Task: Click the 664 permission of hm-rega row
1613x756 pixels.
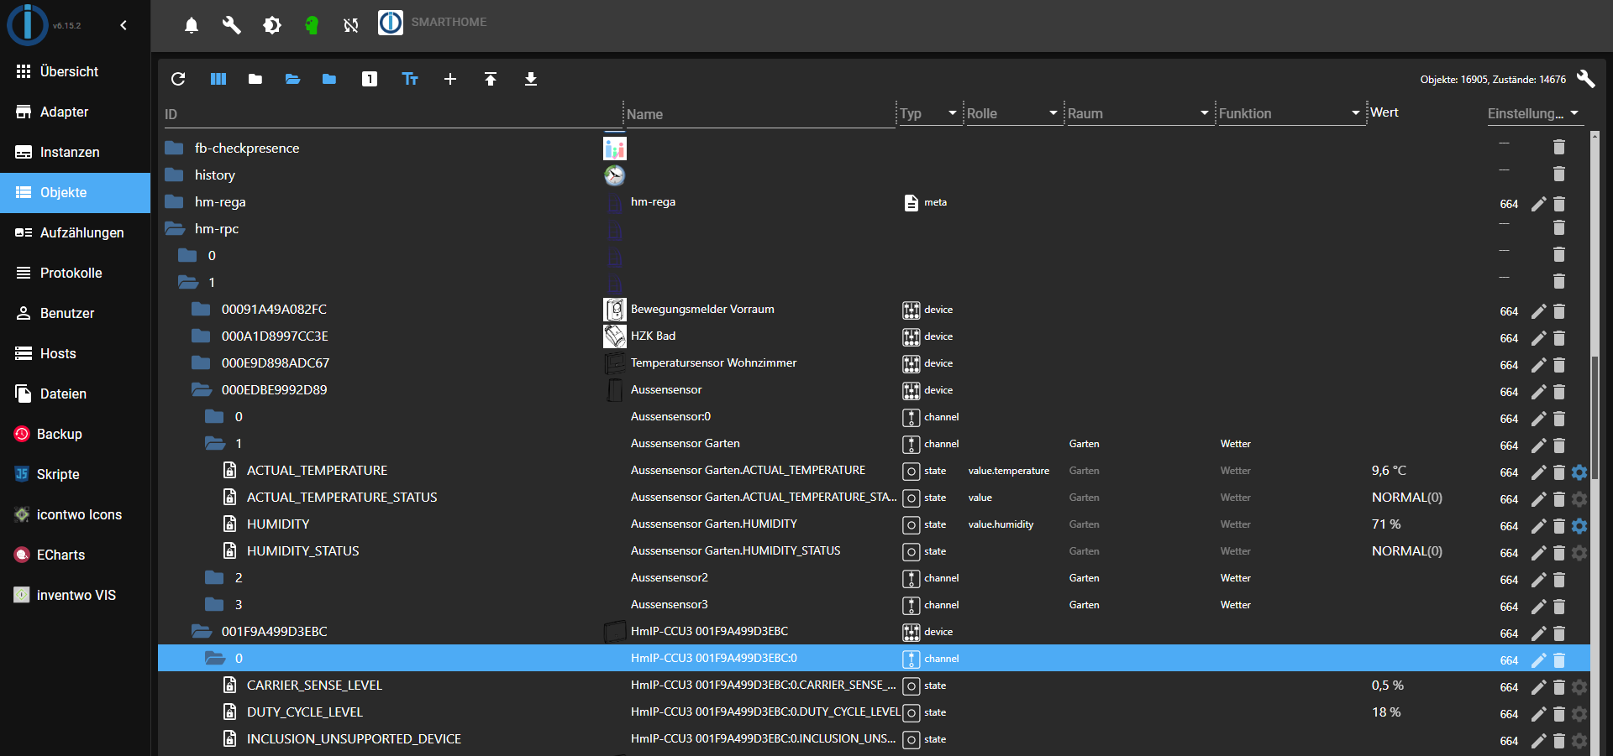Action: 1509,204
